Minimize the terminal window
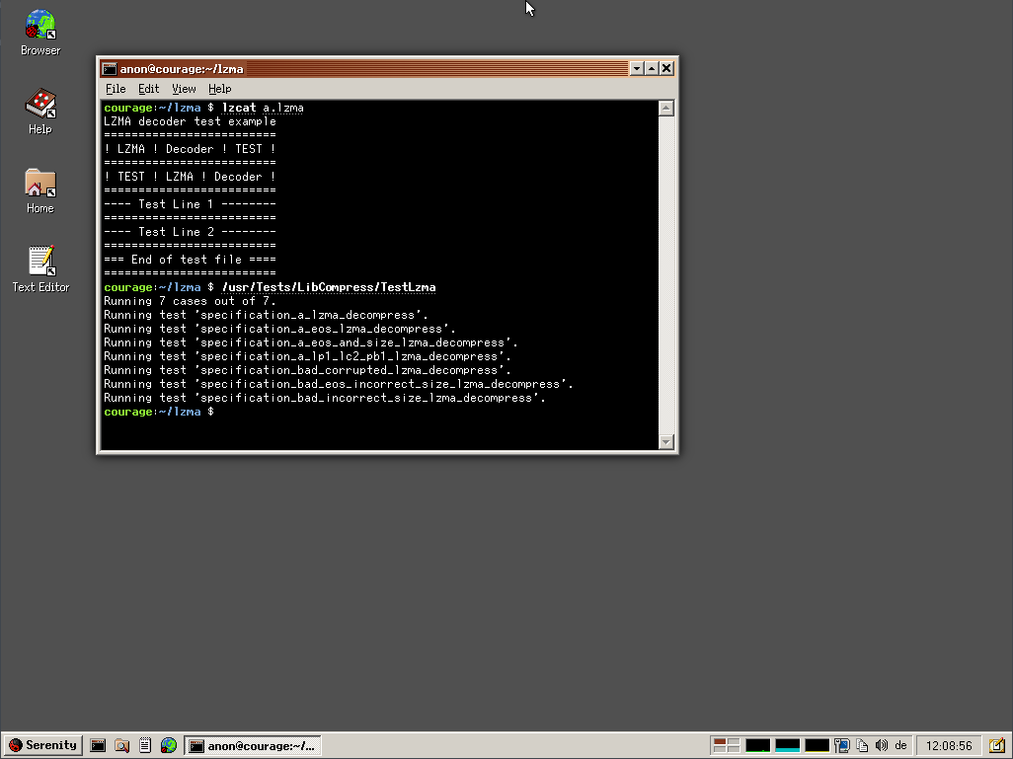This screenshot has width=1013, height=759. coord(637,68)
